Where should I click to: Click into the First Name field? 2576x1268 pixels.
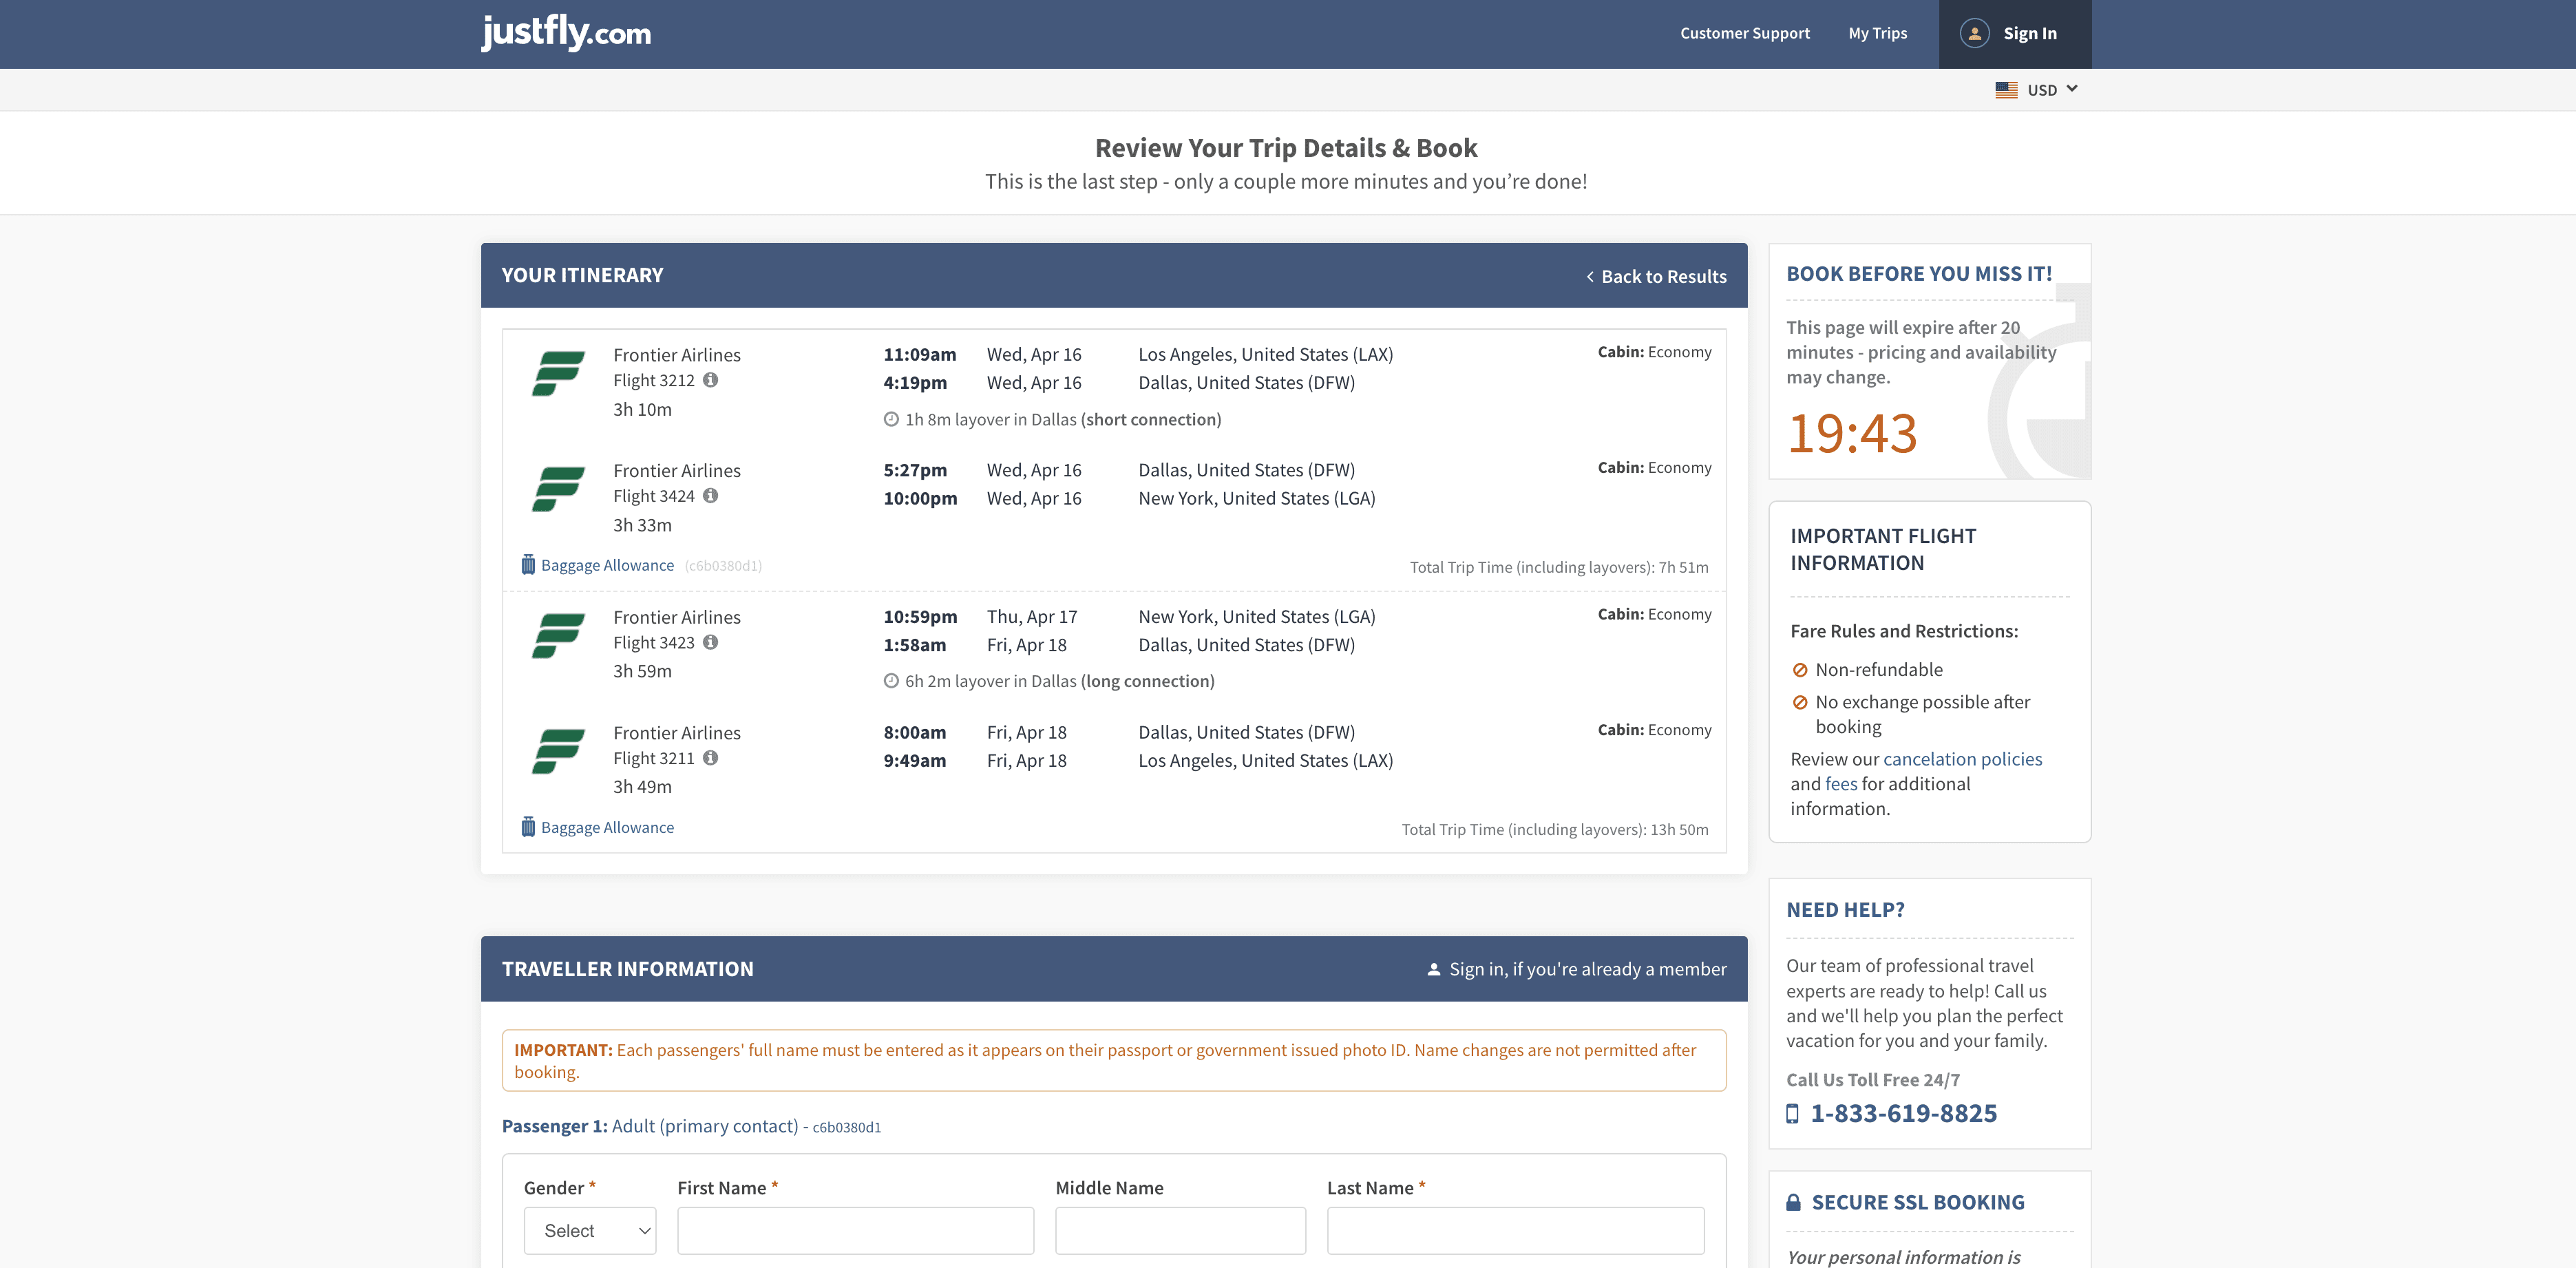(855, 1230)
